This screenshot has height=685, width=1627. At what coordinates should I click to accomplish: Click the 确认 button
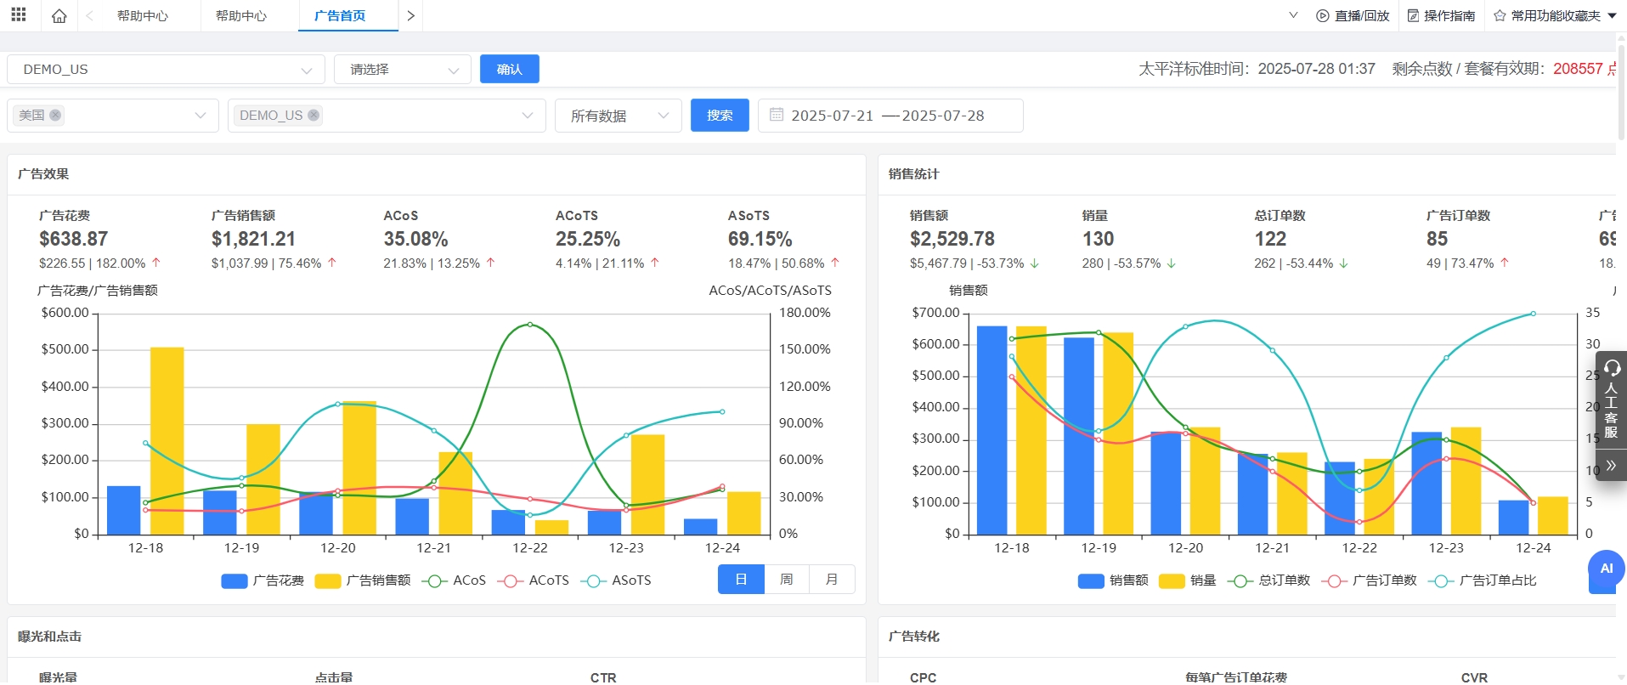[509, 70]
